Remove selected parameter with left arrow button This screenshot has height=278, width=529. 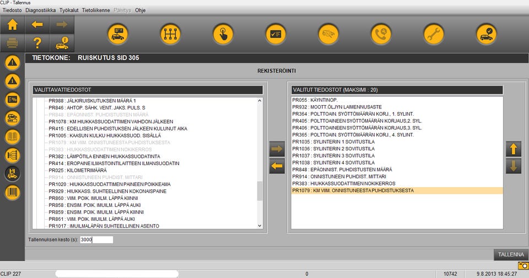277,165
